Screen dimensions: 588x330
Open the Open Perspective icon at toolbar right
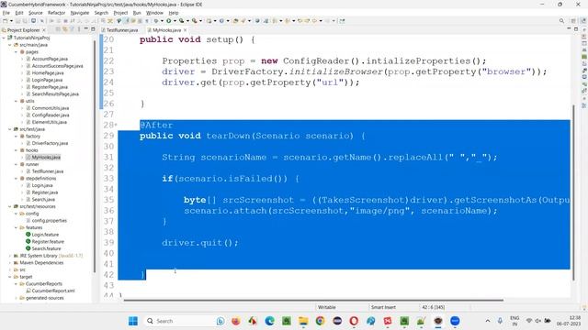click(x=573, y=21)
